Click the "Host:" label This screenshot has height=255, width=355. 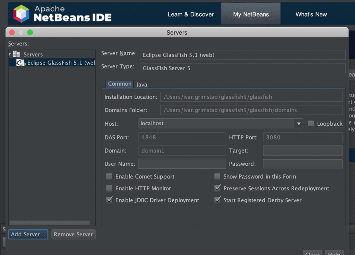(111, 124)
